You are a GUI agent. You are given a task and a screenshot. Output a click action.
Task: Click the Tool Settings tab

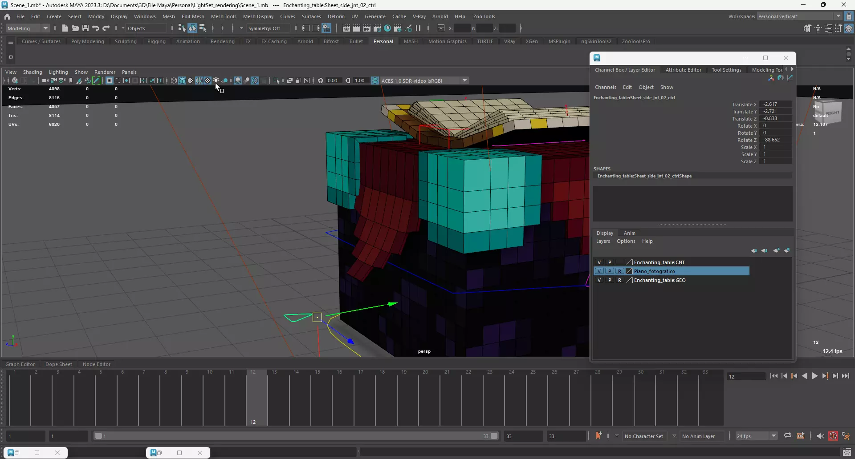click(x=726, y=70)
